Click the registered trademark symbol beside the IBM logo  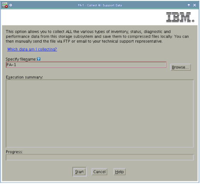tap(193, 21)
